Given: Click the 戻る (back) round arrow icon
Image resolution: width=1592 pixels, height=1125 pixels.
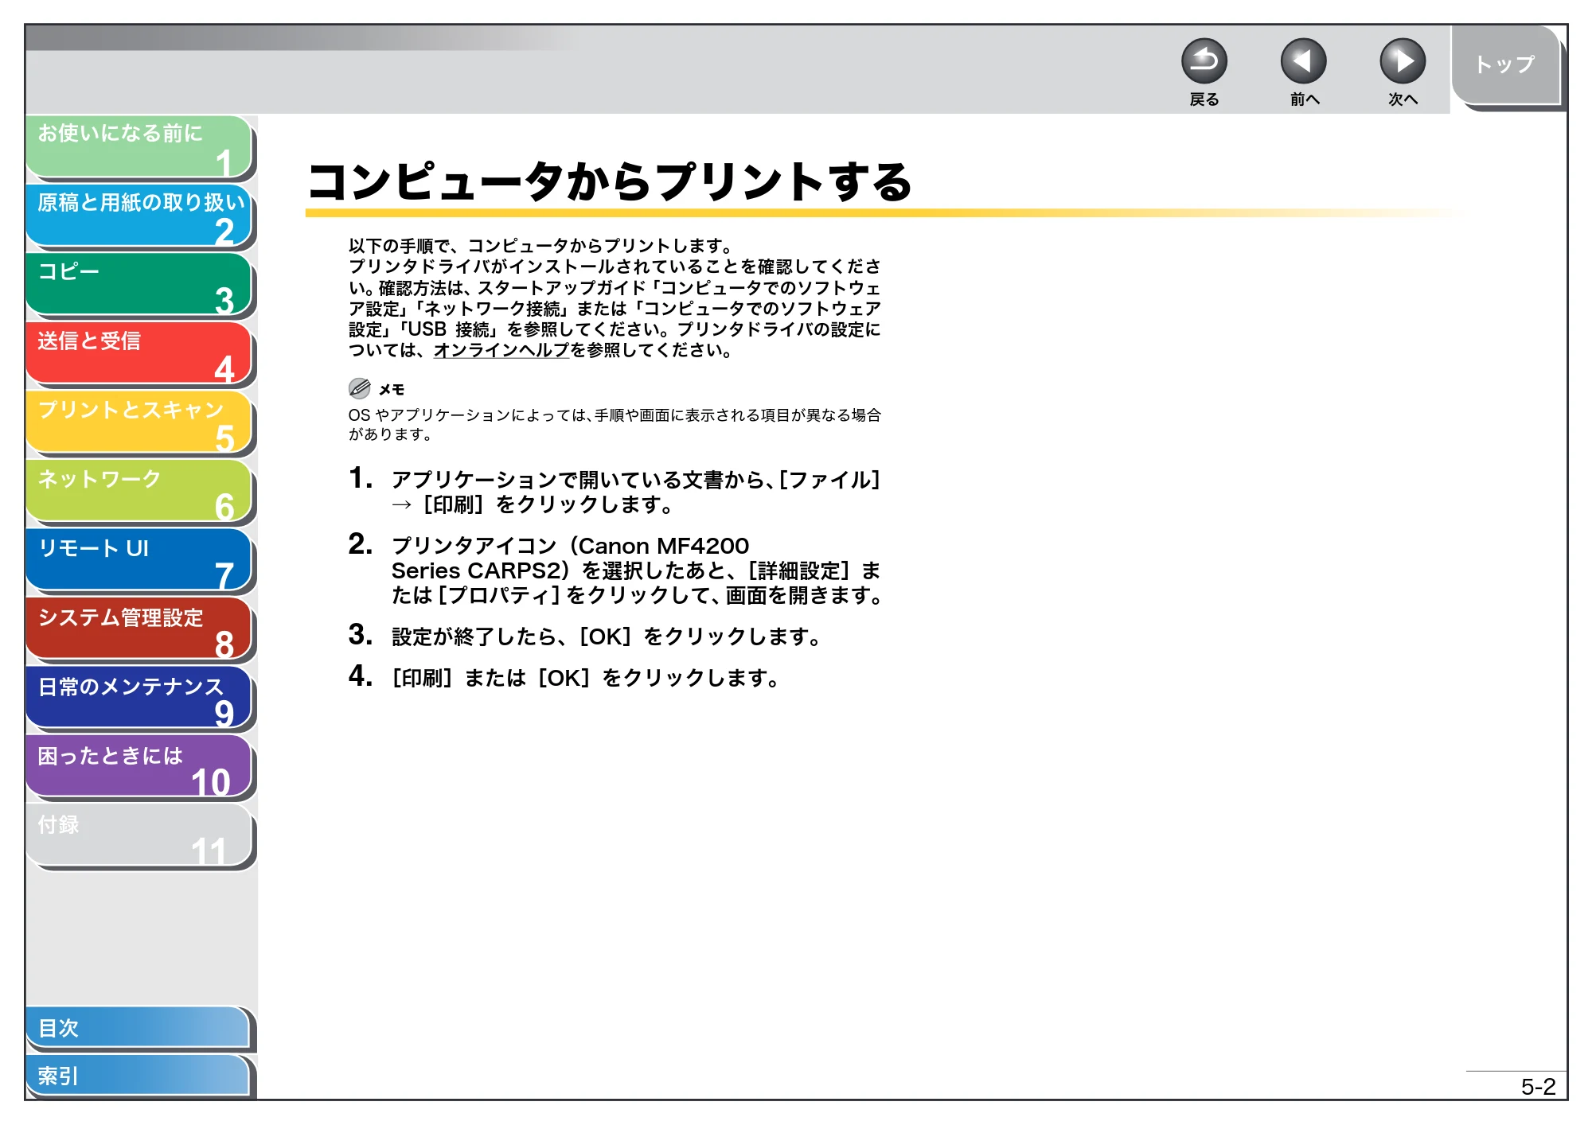Looking at the screenshot, I should (1204, 61).
